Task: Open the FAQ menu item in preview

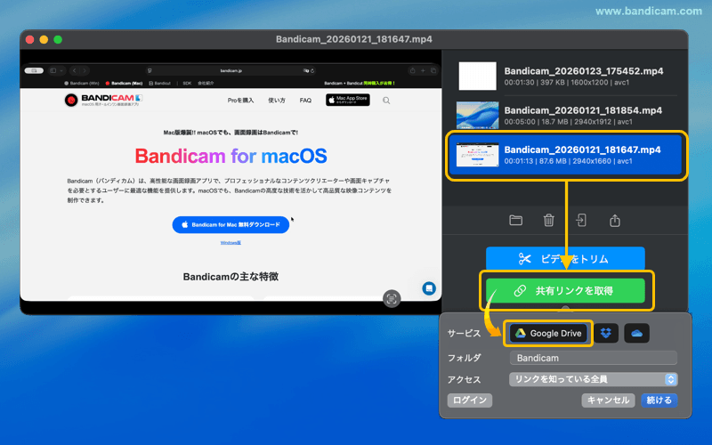Action: 305,101
